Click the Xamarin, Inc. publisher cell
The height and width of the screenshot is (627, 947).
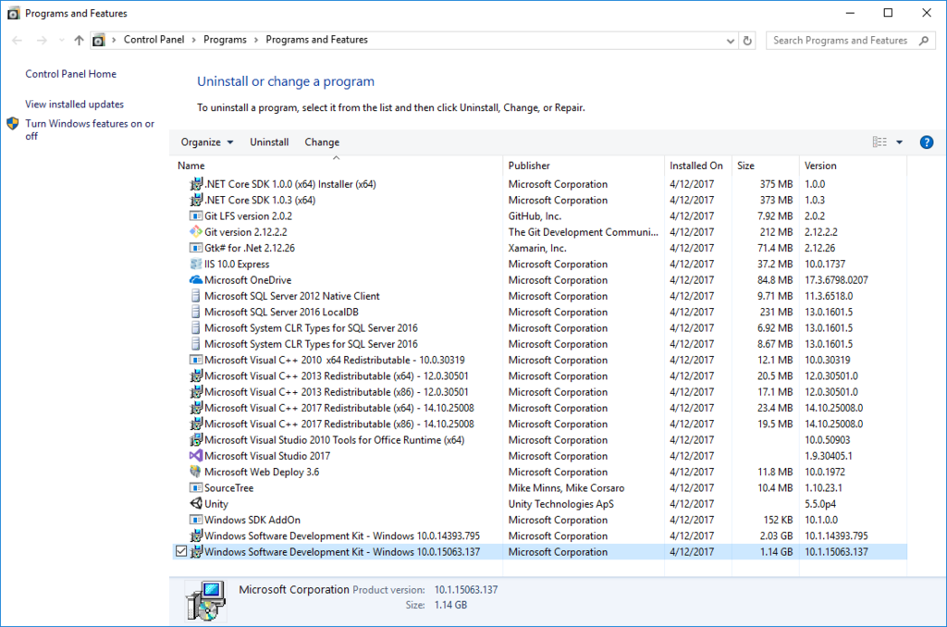(537, 248)
